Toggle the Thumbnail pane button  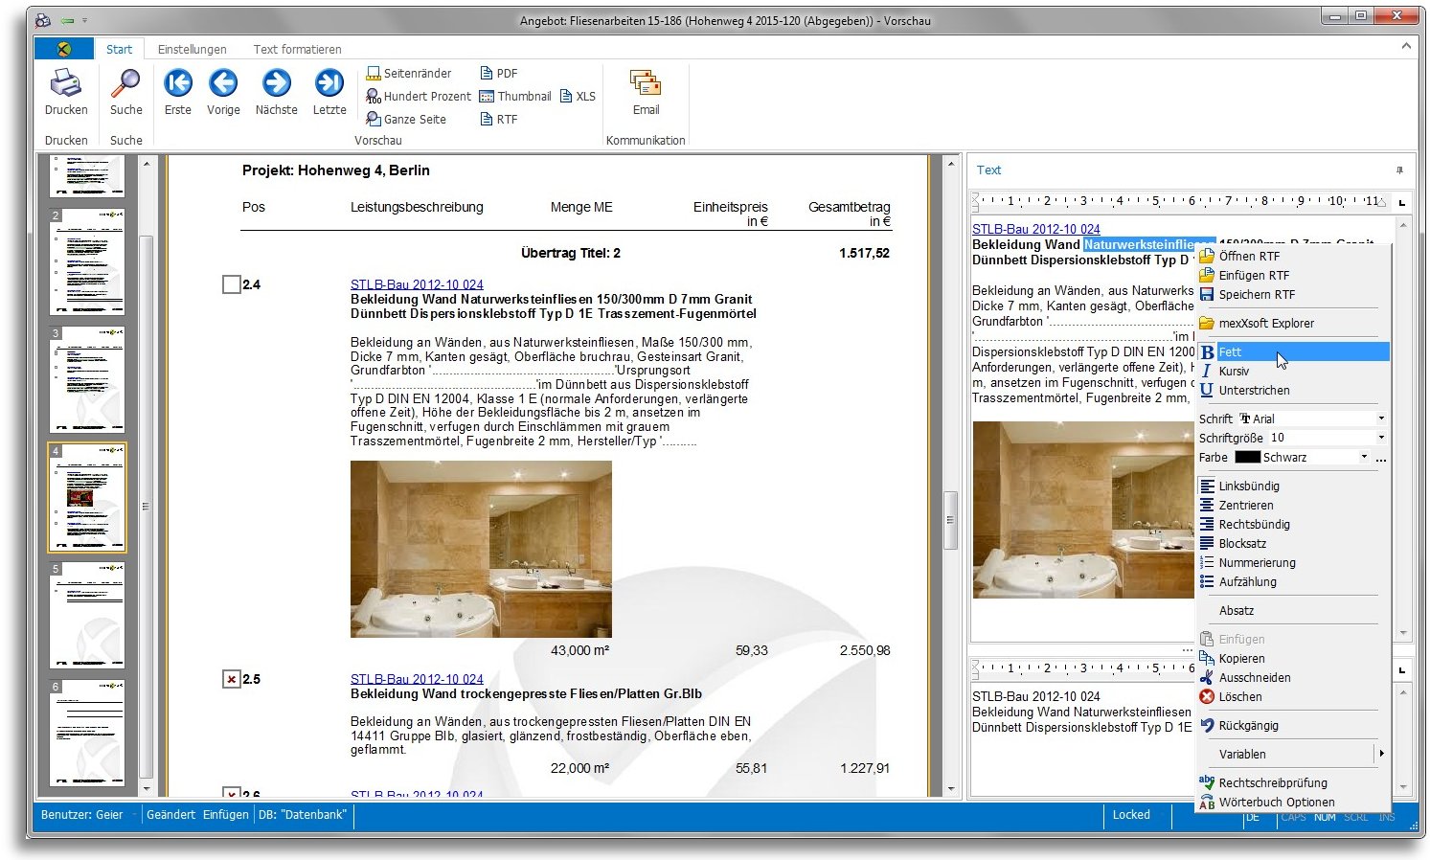click(x=515, y=96)
